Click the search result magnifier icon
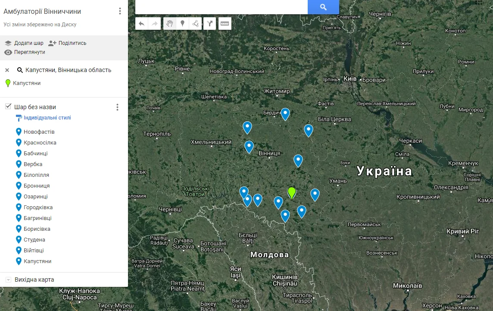Screen dimensions: 493x311 pyautogui.click(x=20, y=70)
